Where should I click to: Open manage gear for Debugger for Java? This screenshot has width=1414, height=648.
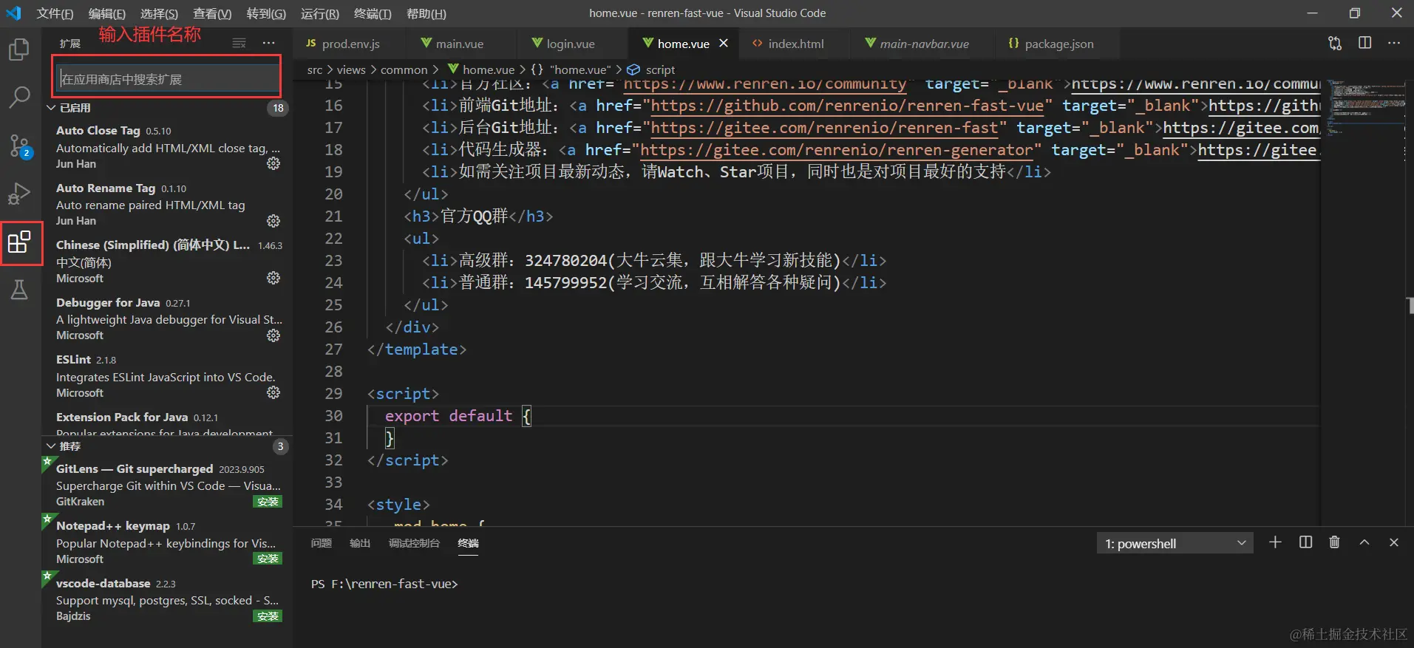pyautogui.click(x=273, y=335)
